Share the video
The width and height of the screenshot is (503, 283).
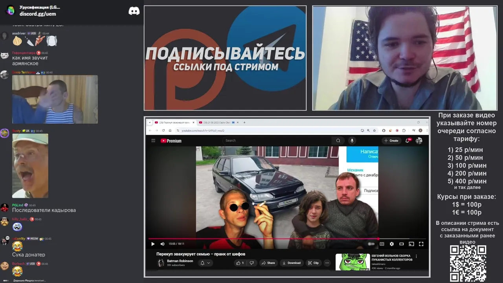(x=268, y=263)
